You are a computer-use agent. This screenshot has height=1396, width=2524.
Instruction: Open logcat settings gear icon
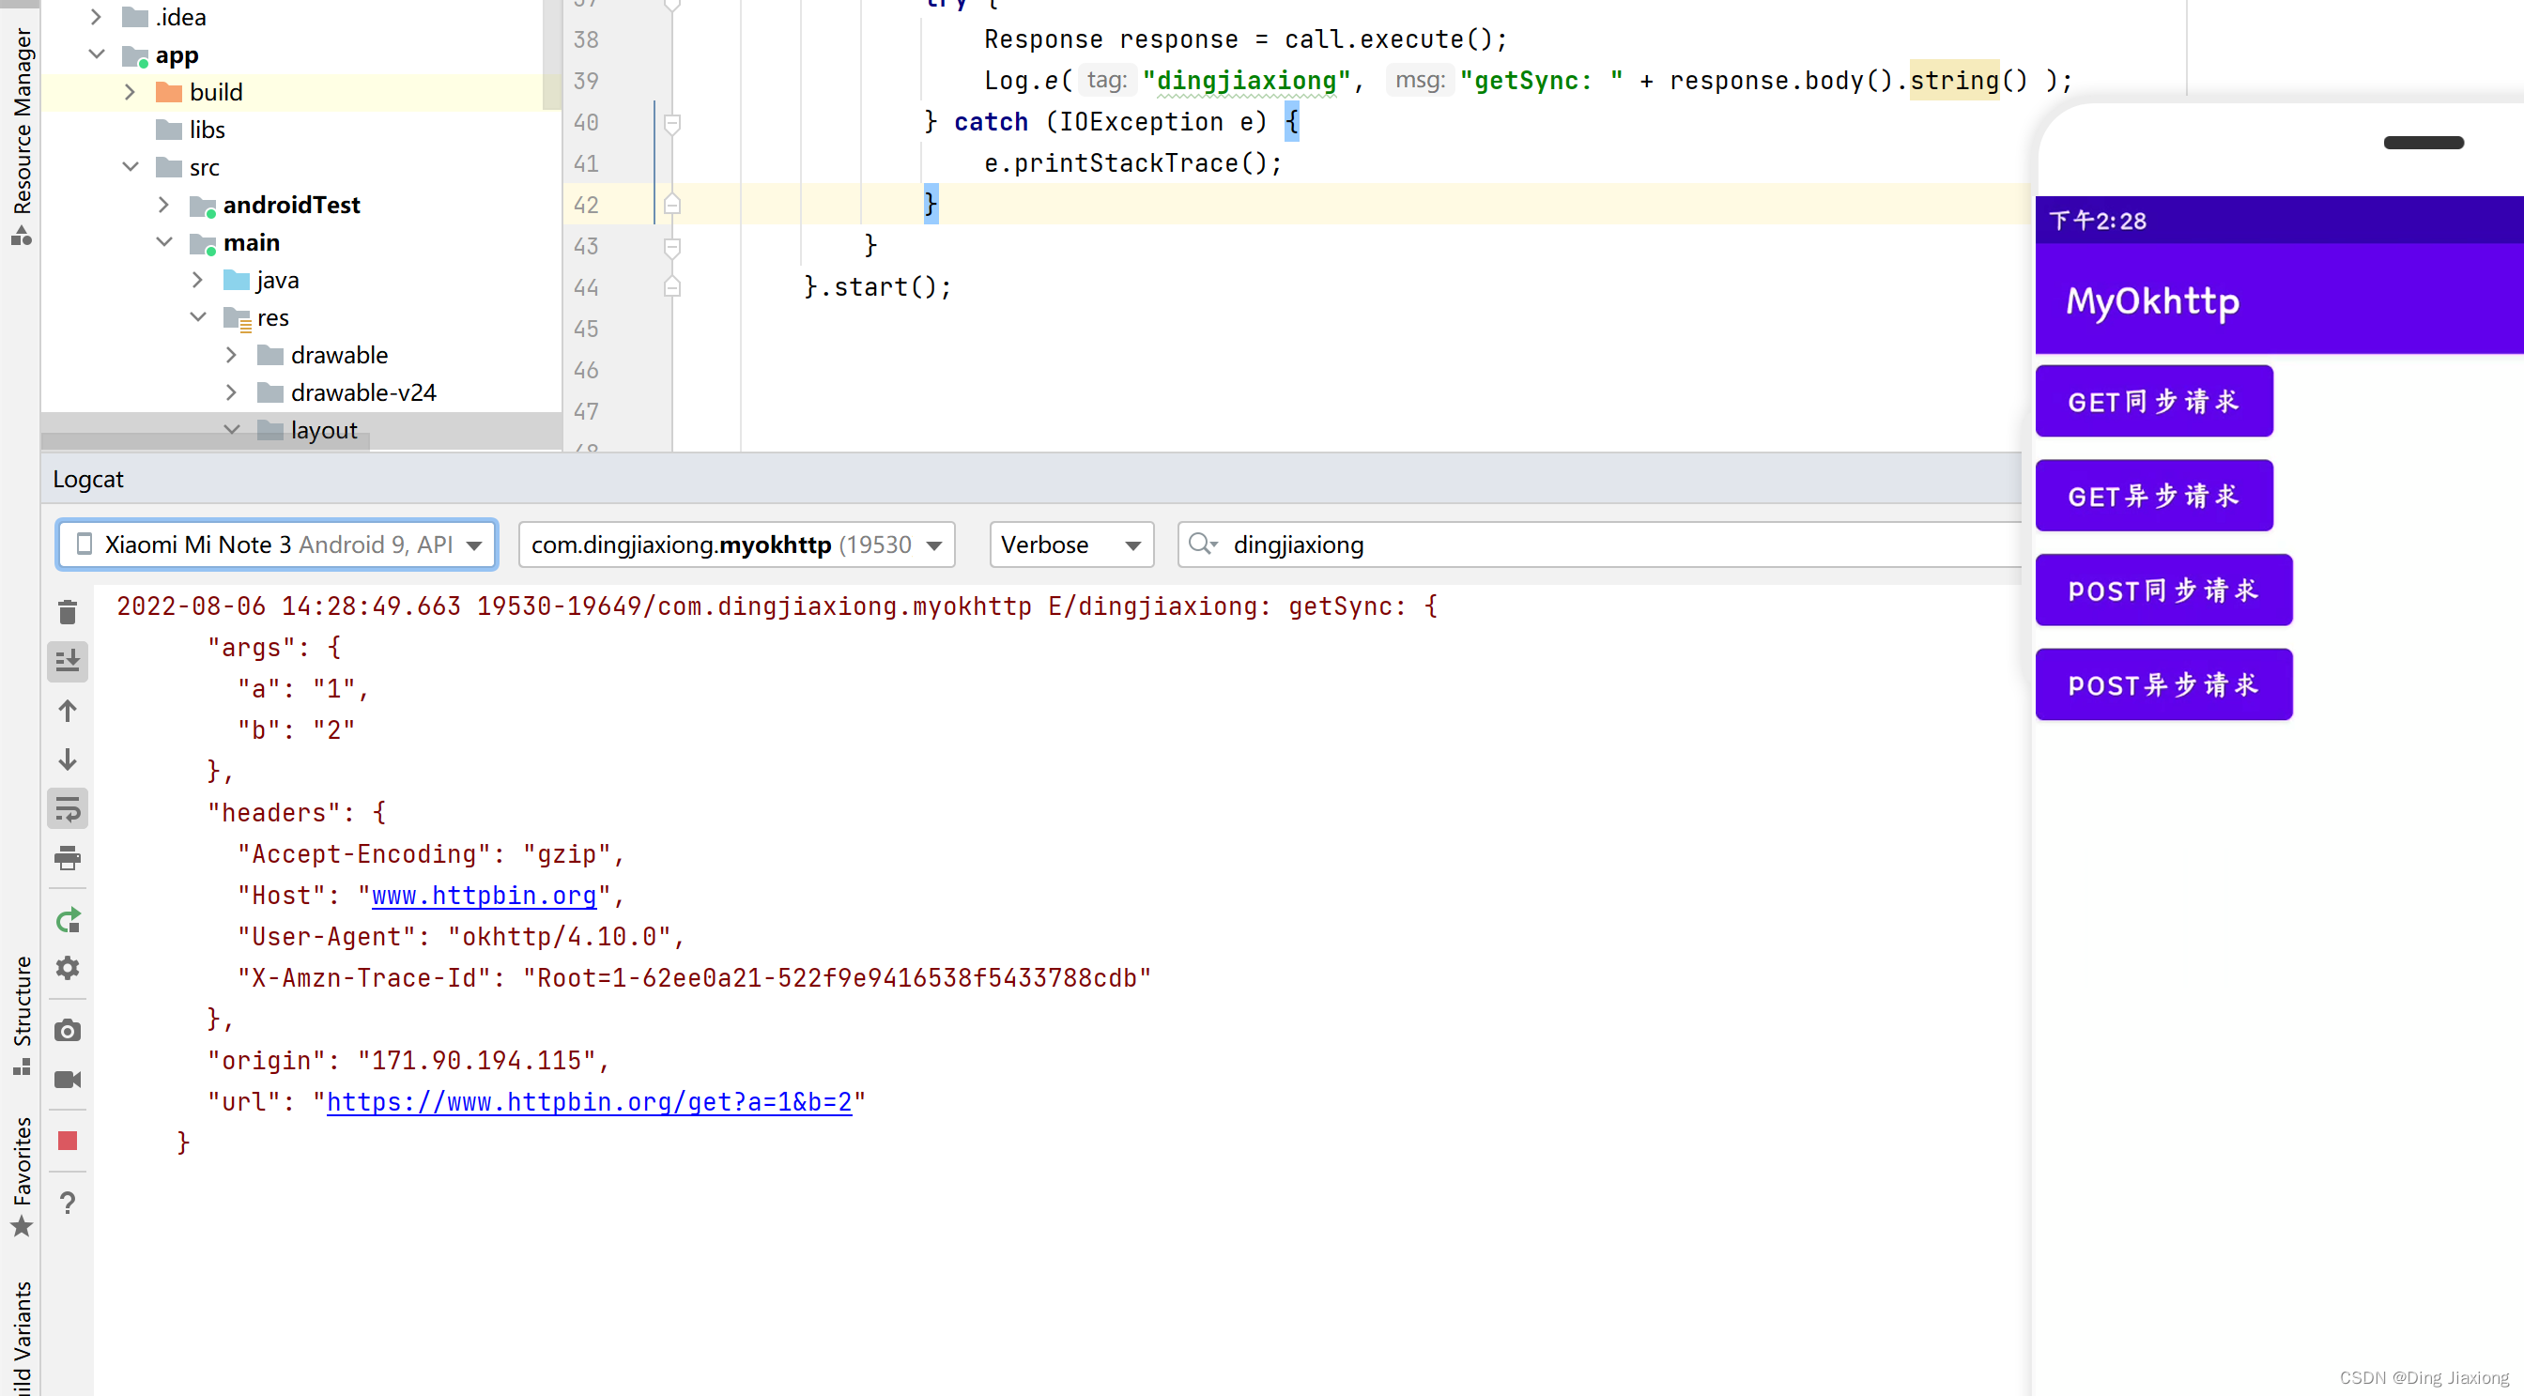(x=68, y=968)
